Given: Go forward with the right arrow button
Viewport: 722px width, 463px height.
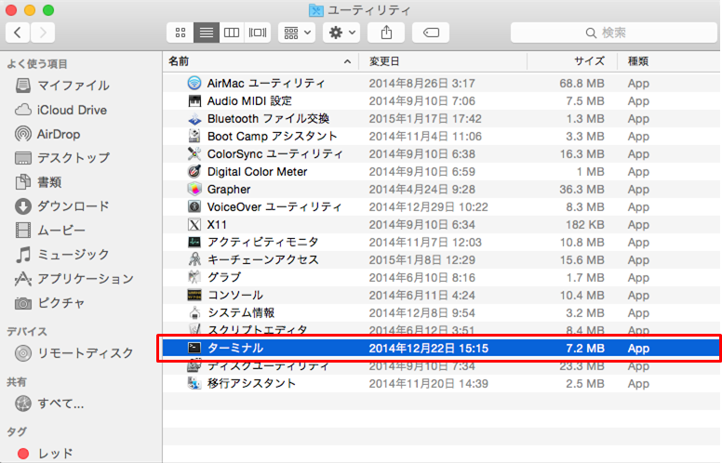Looking at the screenshot, I should (x=43, y=33).
